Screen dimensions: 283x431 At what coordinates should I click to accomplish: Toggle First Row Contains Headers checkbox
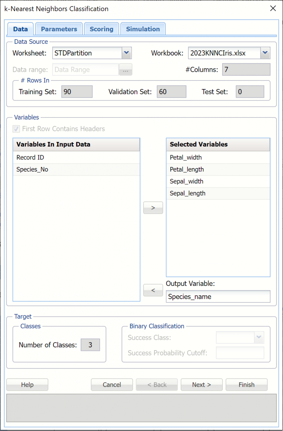(x=16, y=129)
